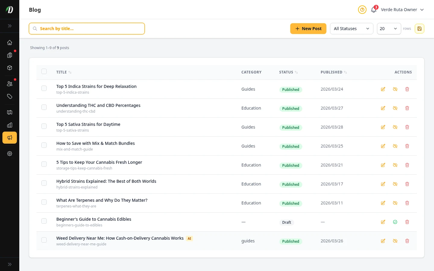This screenshot has height=271, width=434.
Task: Click the highlighted Marketing megaphone icon
Action: click(x=10, y=138)
